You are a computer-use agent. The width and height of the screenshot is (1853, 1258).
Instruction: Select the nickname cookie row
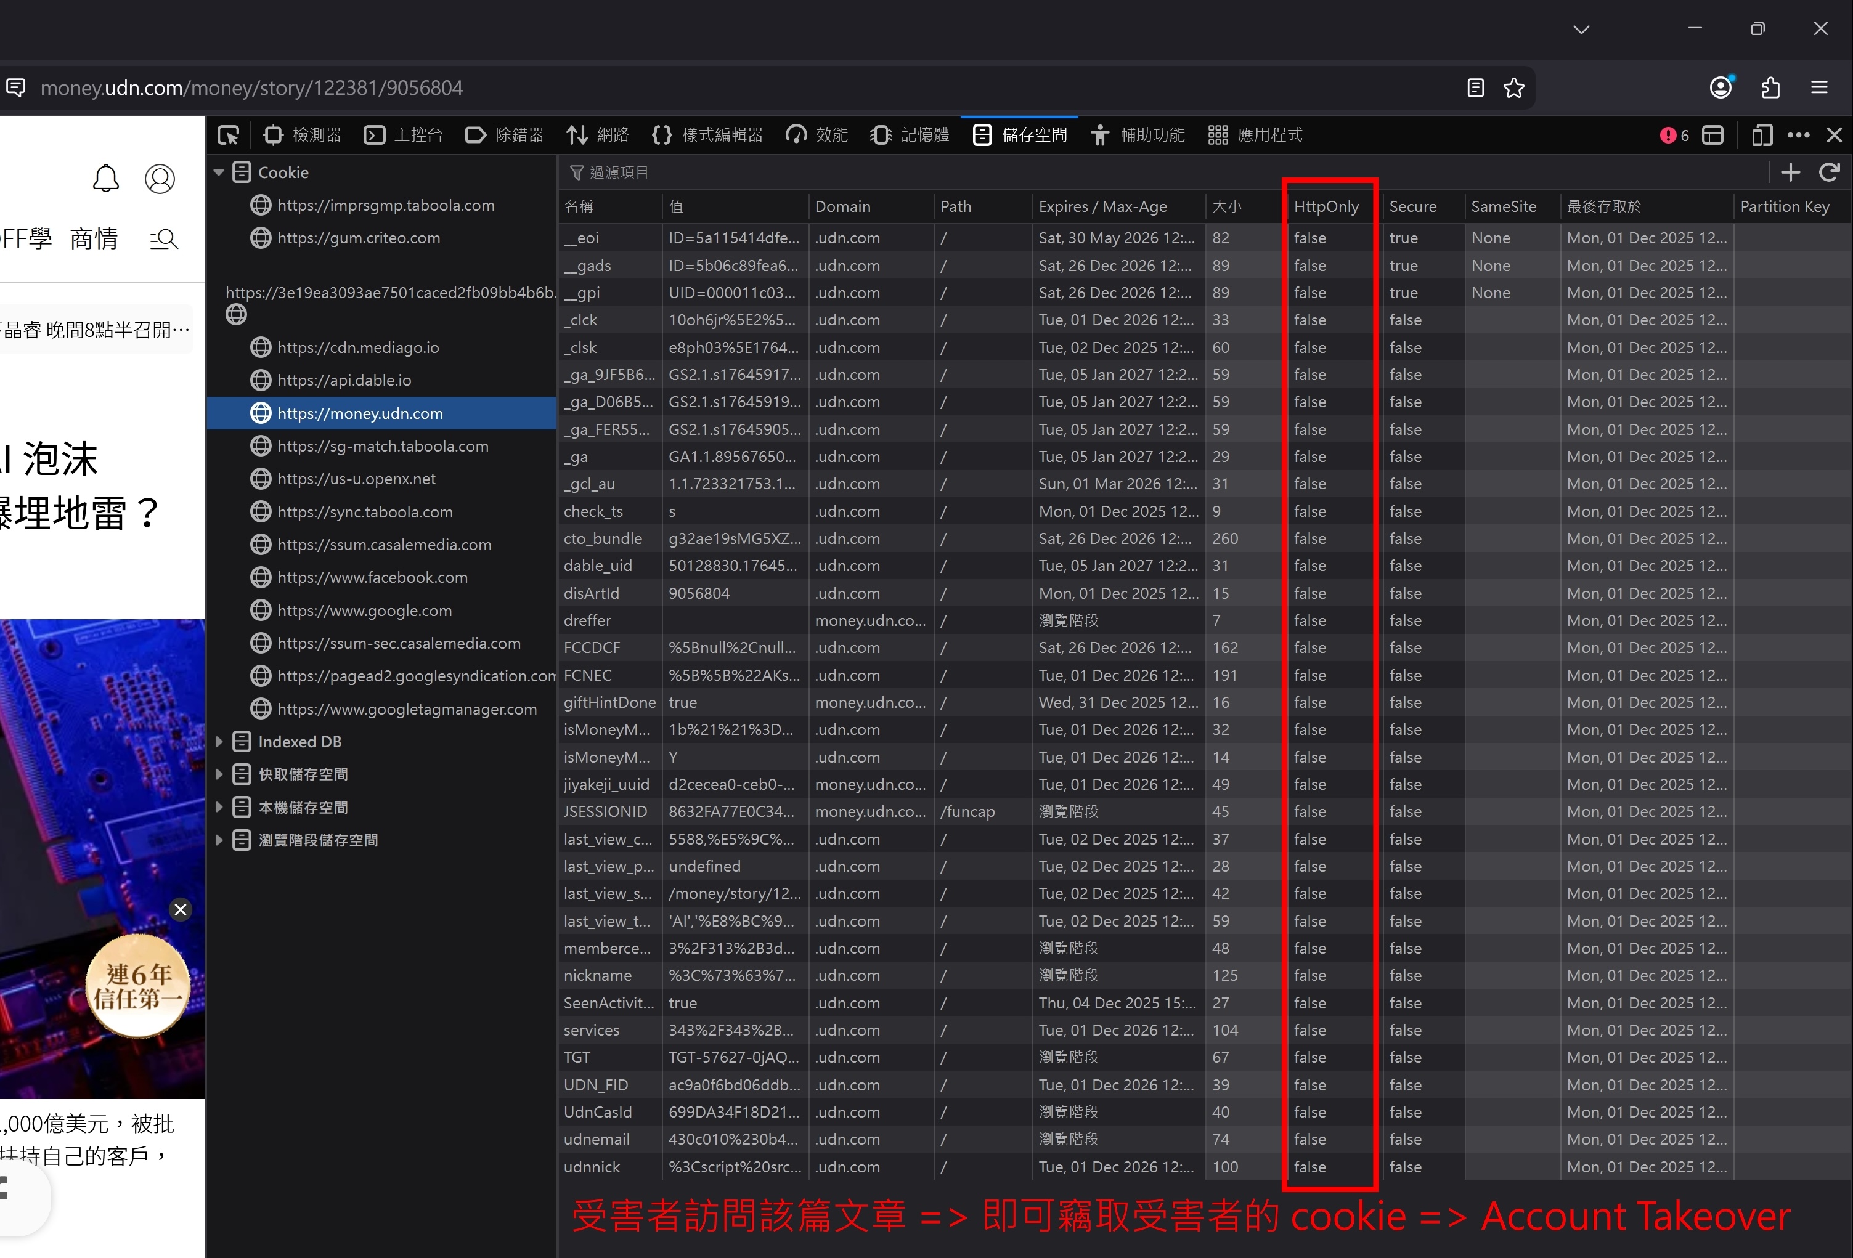tap(1205, 976)
